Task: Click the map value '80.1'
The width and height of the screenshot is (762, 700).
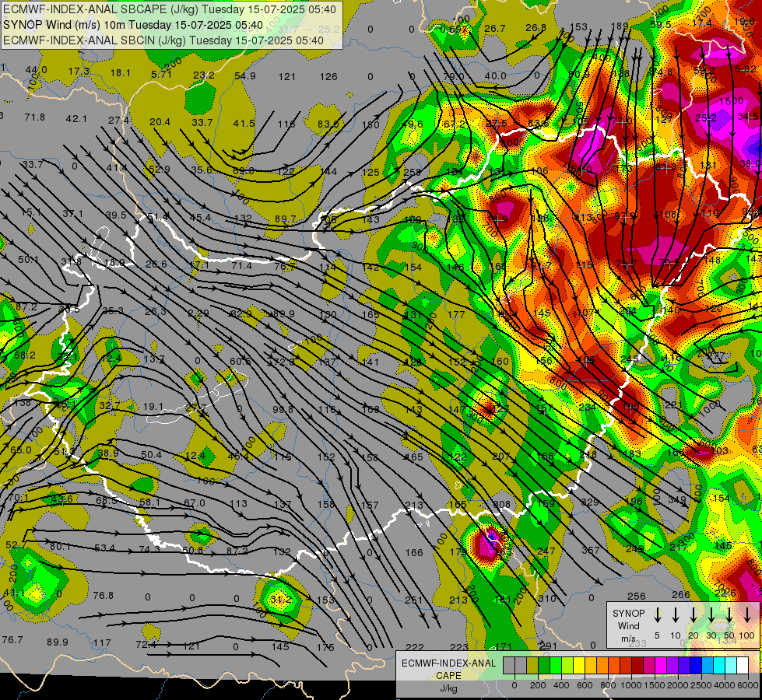Action: (60, 547)
